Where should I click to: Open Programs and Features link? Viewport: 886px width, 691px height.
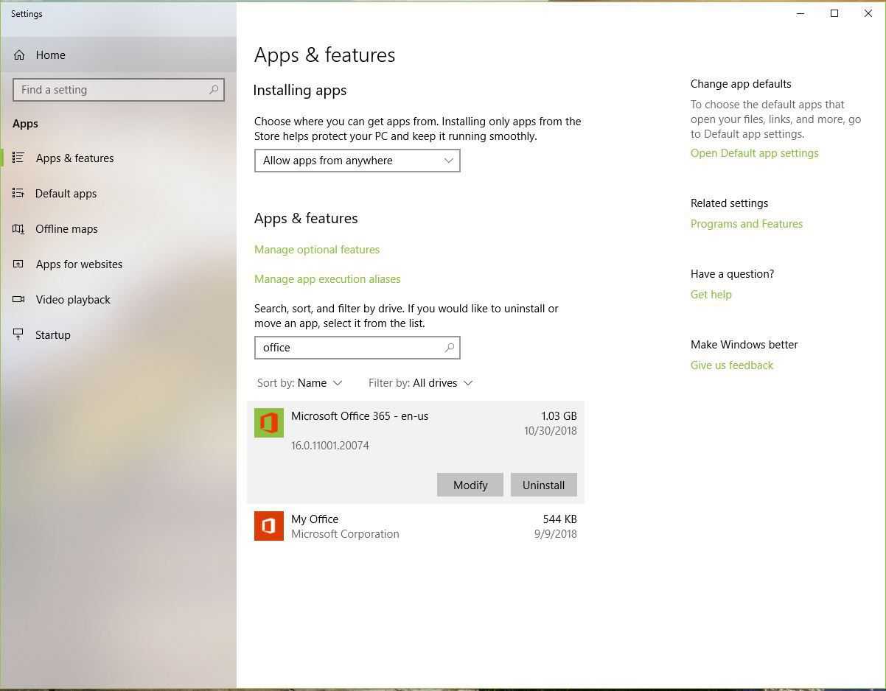click(746, 224)
